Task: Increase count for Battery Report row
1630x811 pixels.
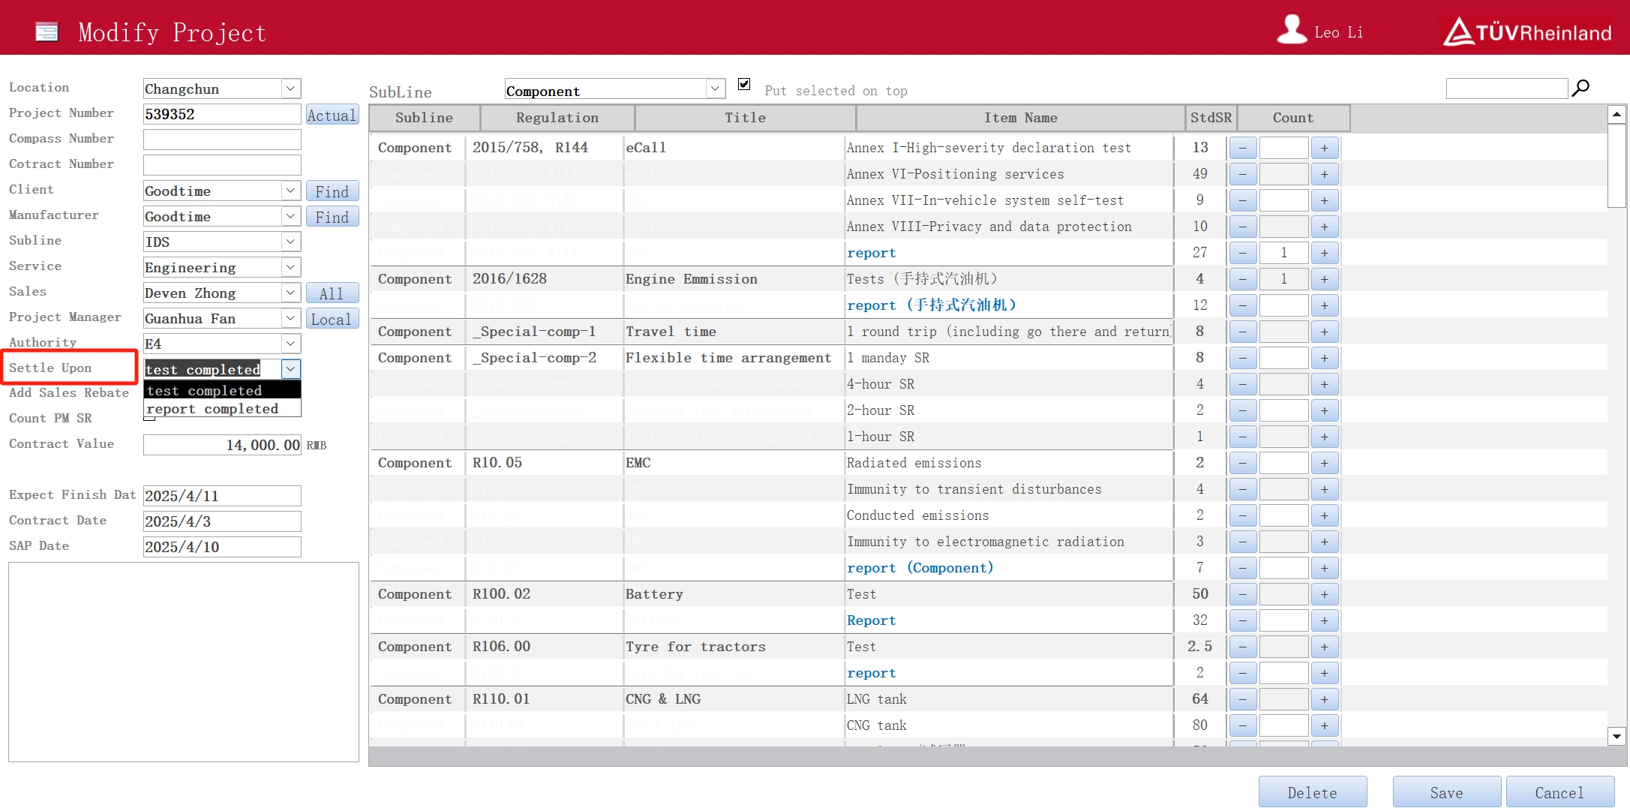Action: [1325, 620]
